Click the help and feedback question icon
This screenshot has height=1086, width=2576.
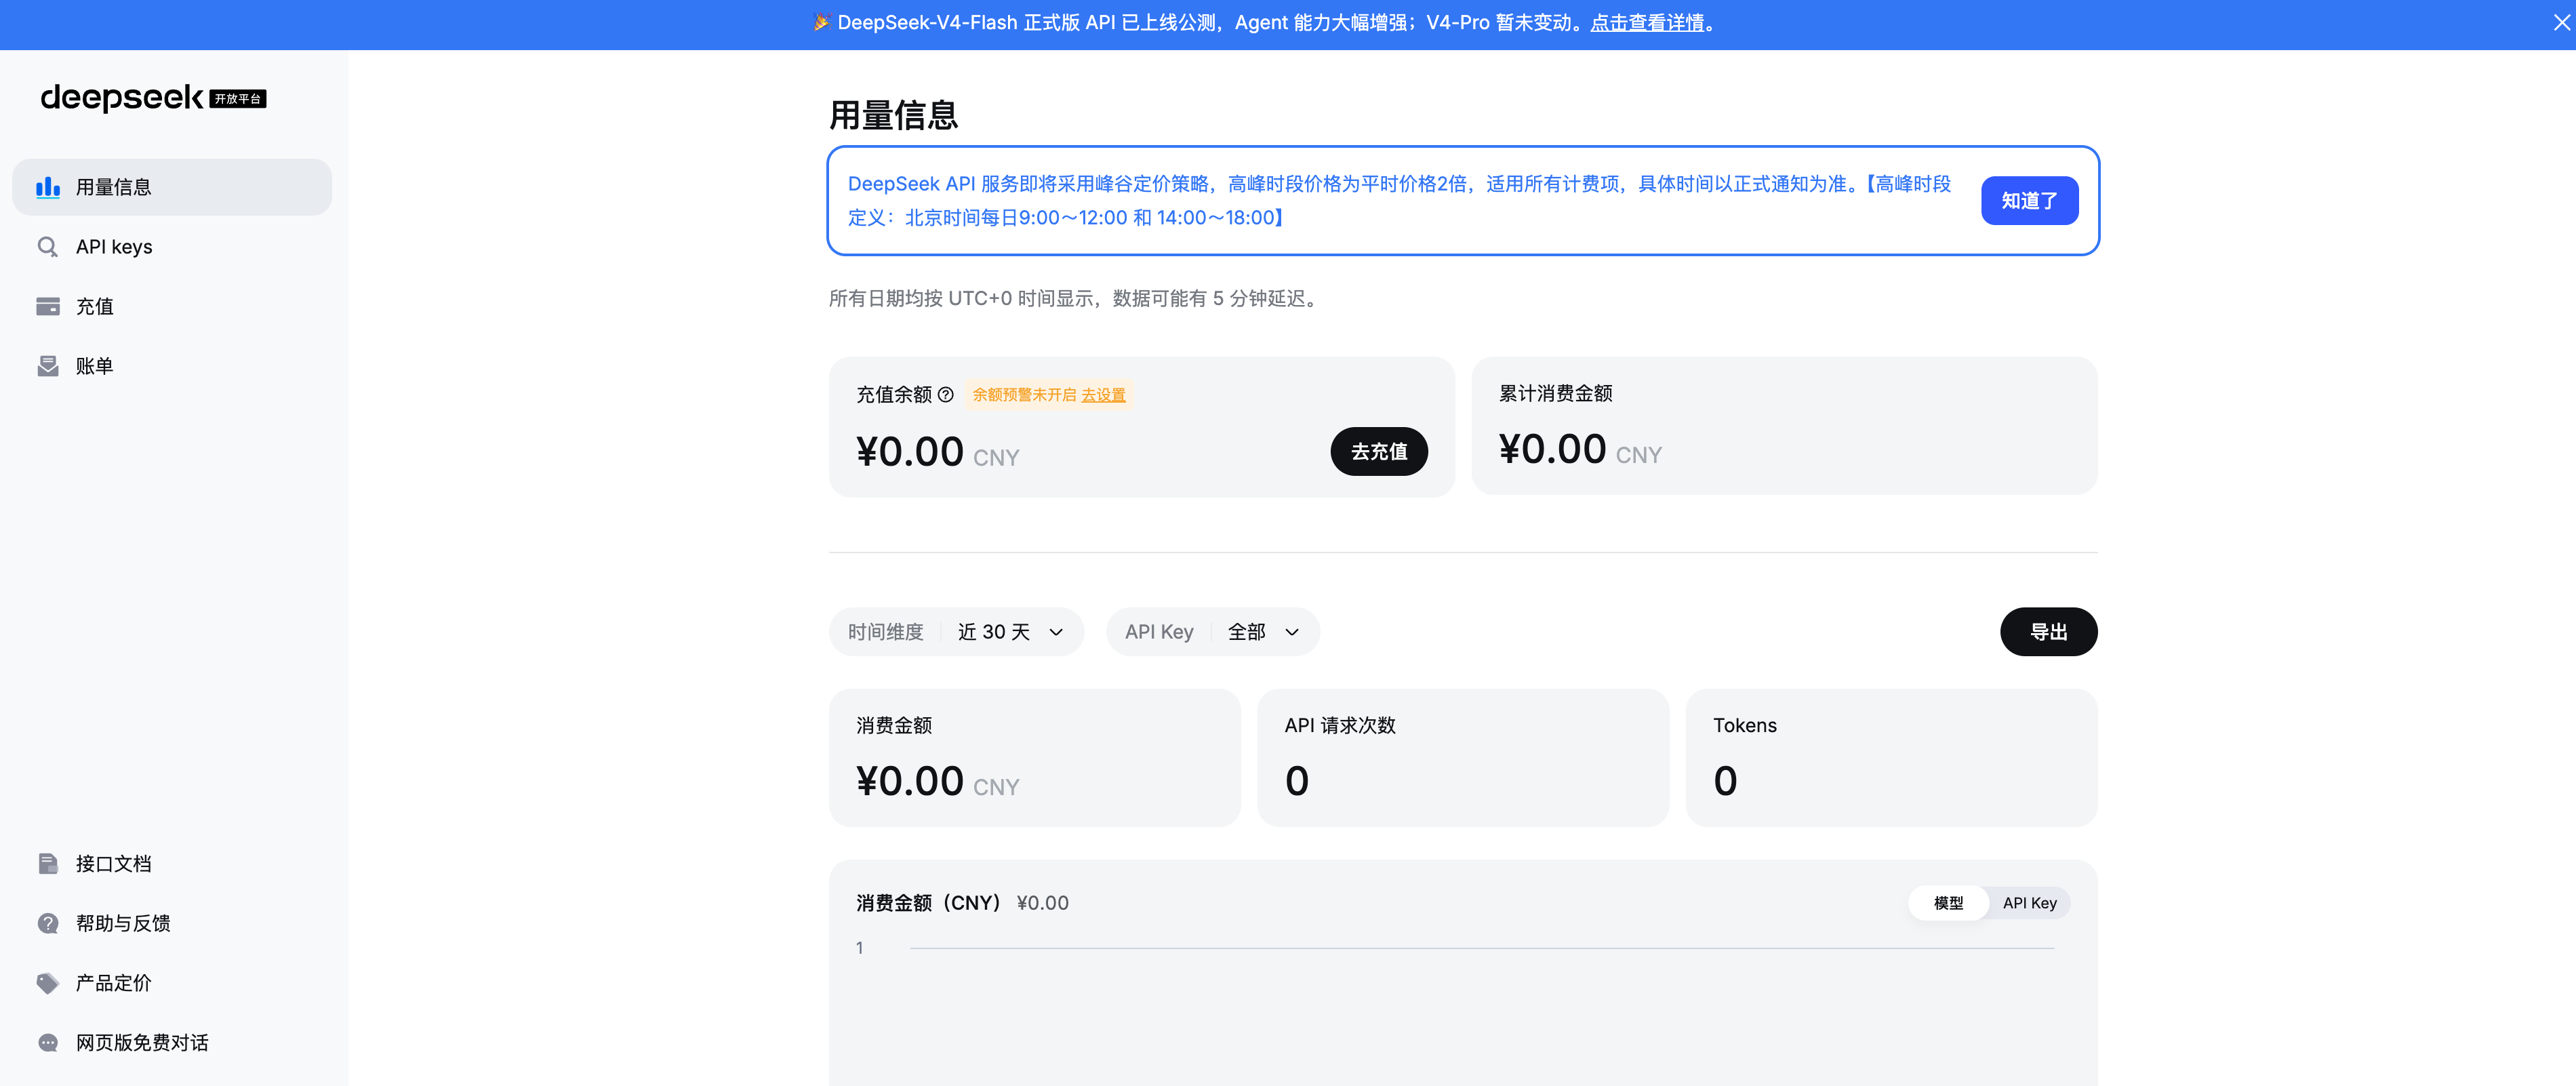coord(48,923)
